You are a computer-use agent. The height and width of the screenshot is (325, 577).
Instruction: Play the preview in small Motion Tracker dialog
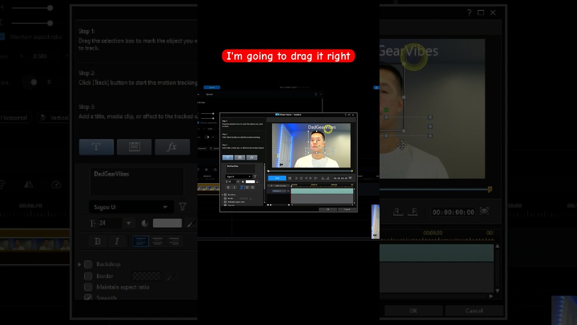297,178
